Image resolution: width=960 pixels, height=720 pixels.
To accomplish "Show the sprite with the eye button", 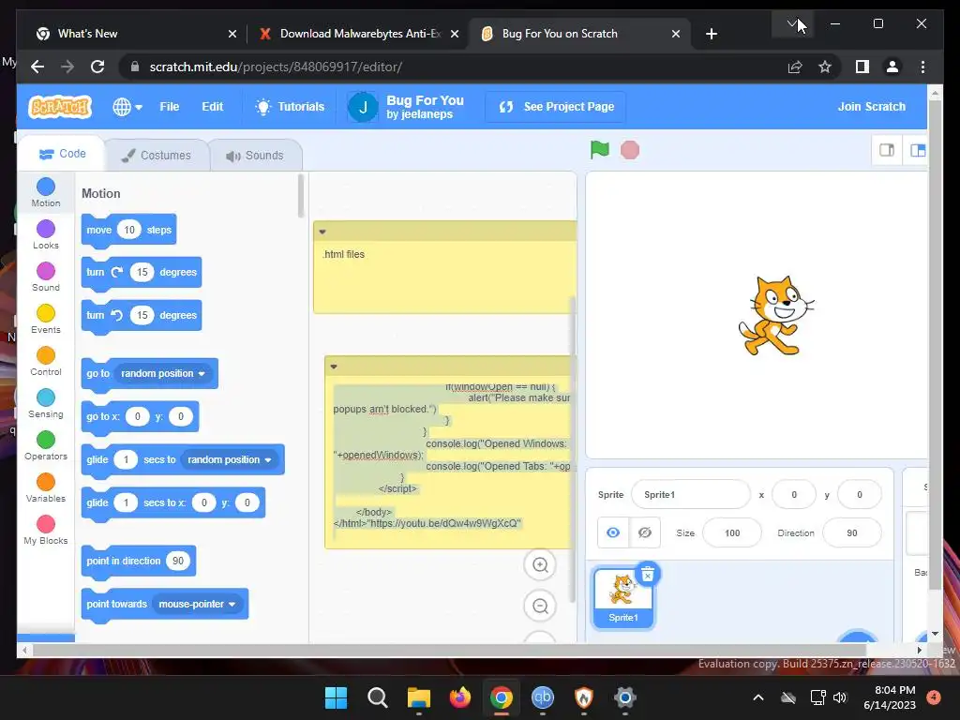I will tap(613, 532).
